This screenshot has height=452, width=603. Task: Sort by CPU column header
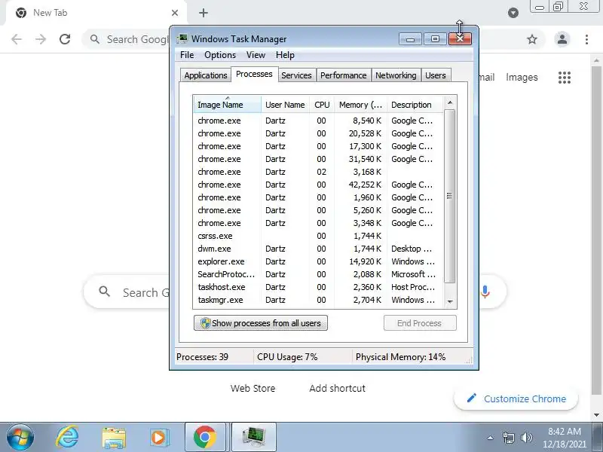tap(322, 105)
